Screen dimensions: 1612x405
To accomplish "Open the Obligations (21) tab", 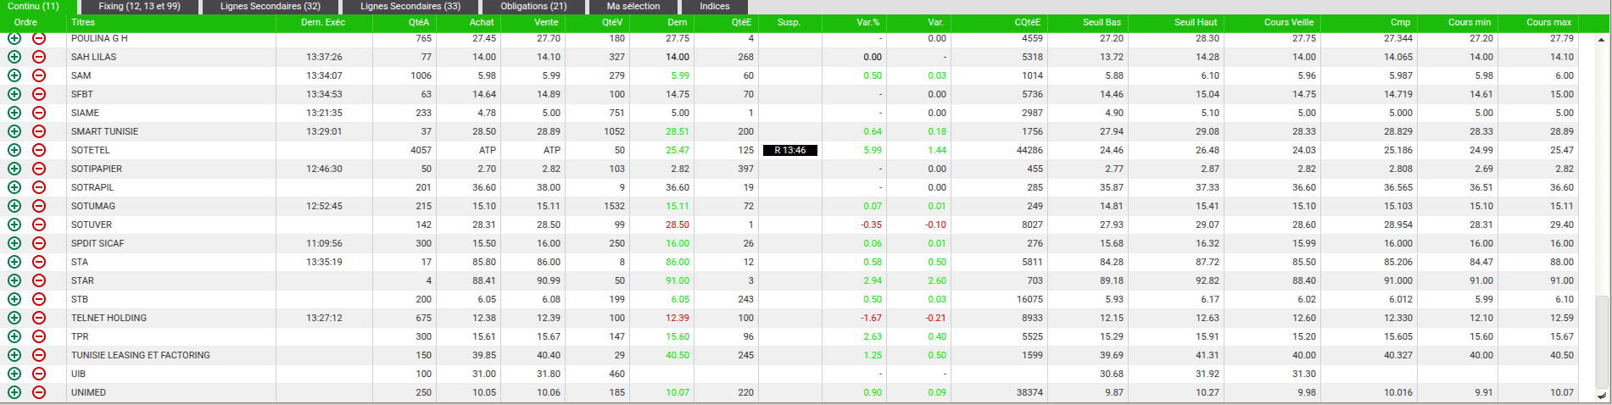I will 533,6.
